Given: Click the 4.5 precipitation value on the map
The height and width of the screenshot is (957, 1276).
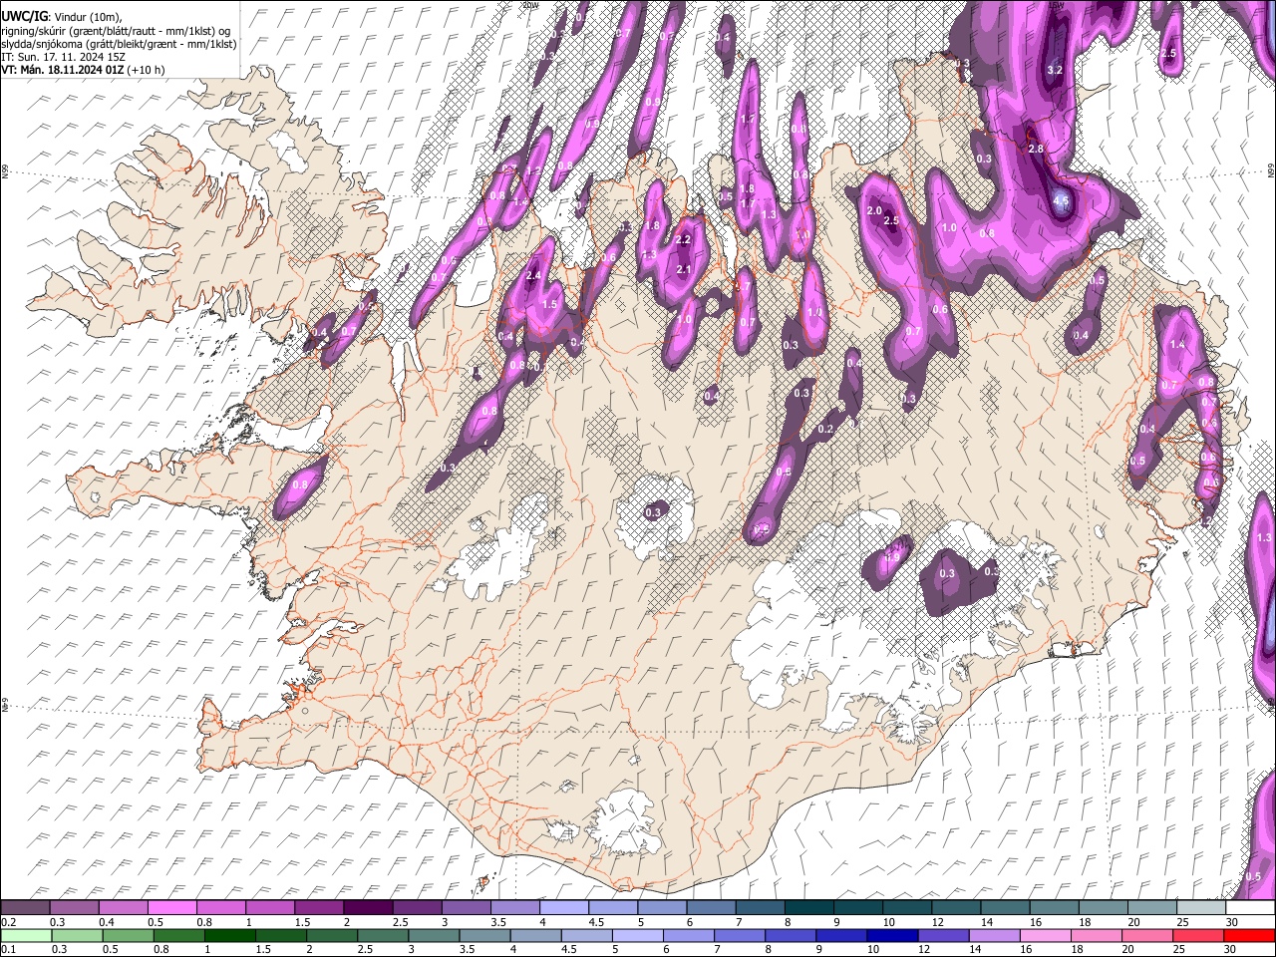Looking at the screenshot, I should tap(1061, 200).
